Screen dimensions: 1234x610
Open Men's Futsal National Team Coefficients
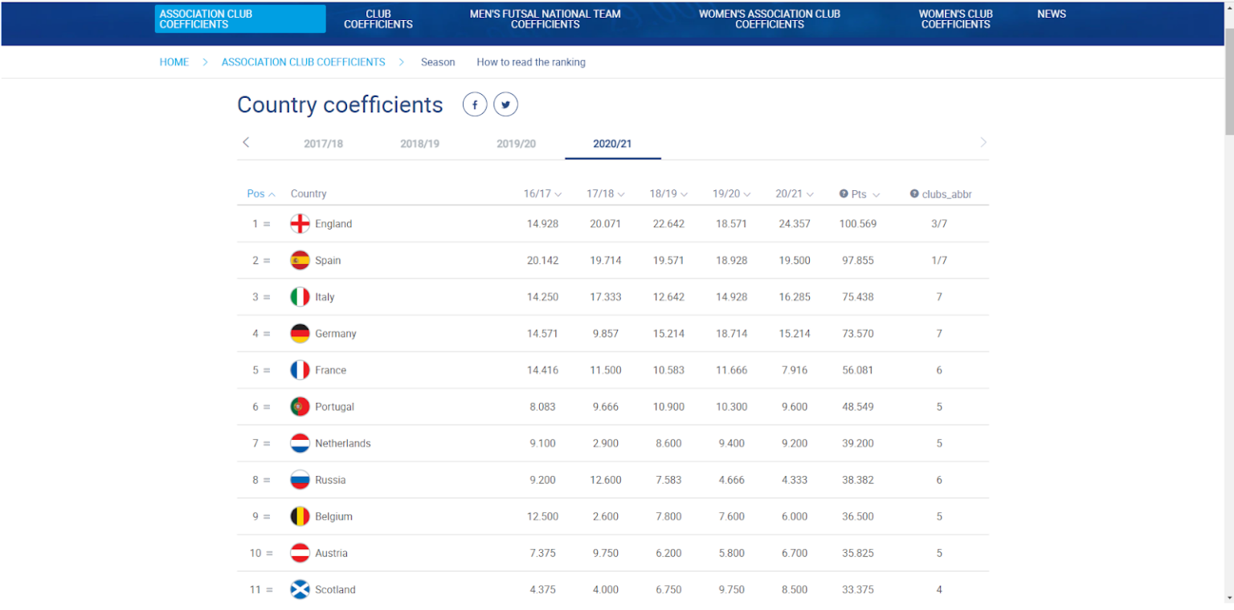coord(545,18)
